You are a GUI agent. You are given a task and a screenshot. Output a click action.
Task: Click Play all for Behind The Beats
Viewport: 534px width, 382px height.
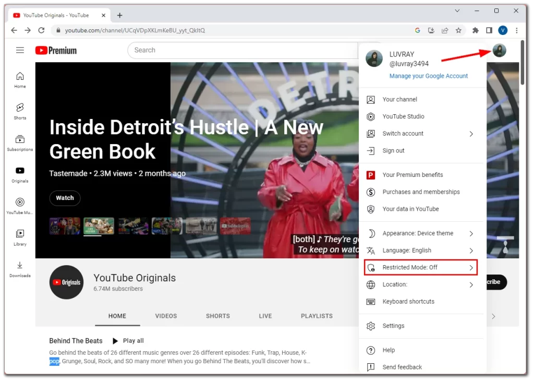click(128, 341)
